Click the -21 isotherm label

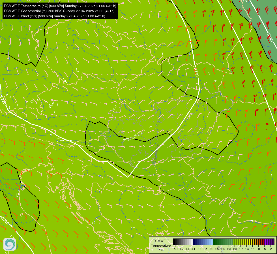point(272,61)
